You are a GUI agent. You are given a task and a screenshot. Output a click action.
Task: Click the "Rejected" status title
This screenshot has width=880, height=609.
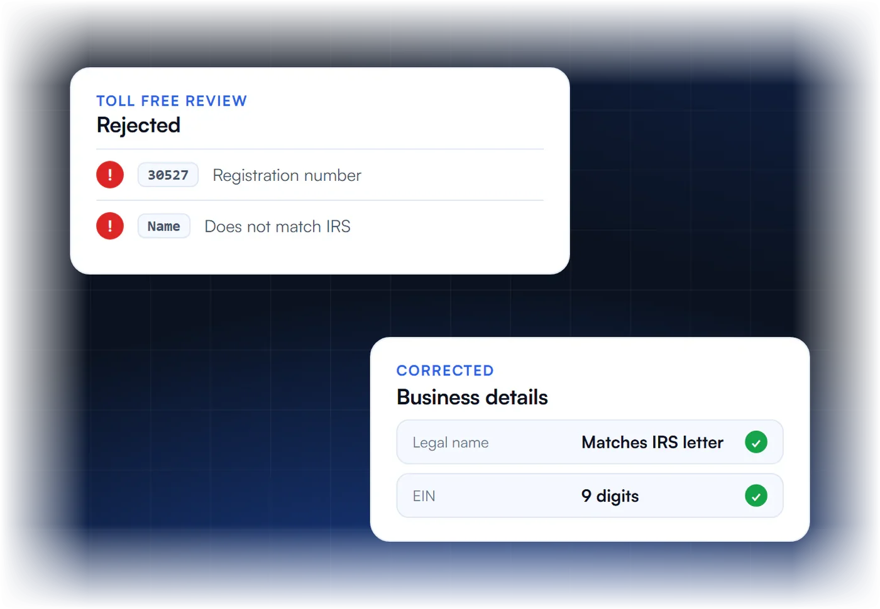(138, 125)
